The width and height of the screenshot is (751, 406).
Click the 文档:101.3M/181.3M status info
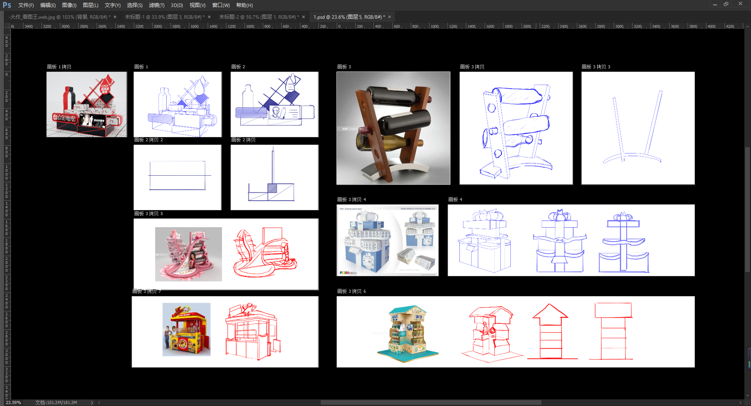pos(56,402)
